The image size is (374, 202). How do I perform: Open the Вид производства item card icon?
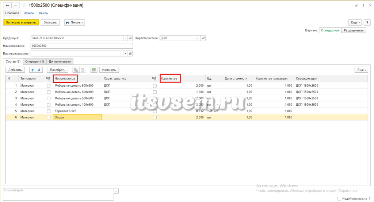tap(130, 53)
